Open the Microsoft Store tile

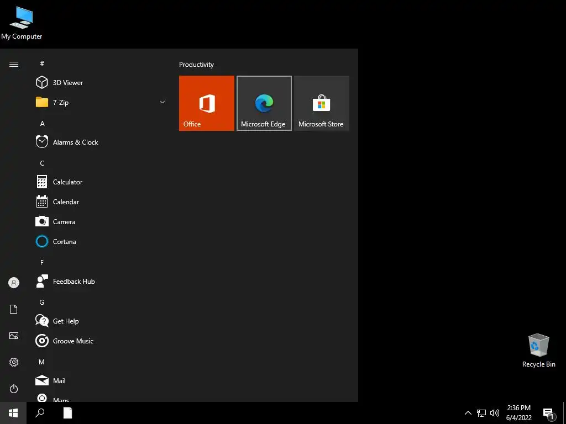point(322,103)
